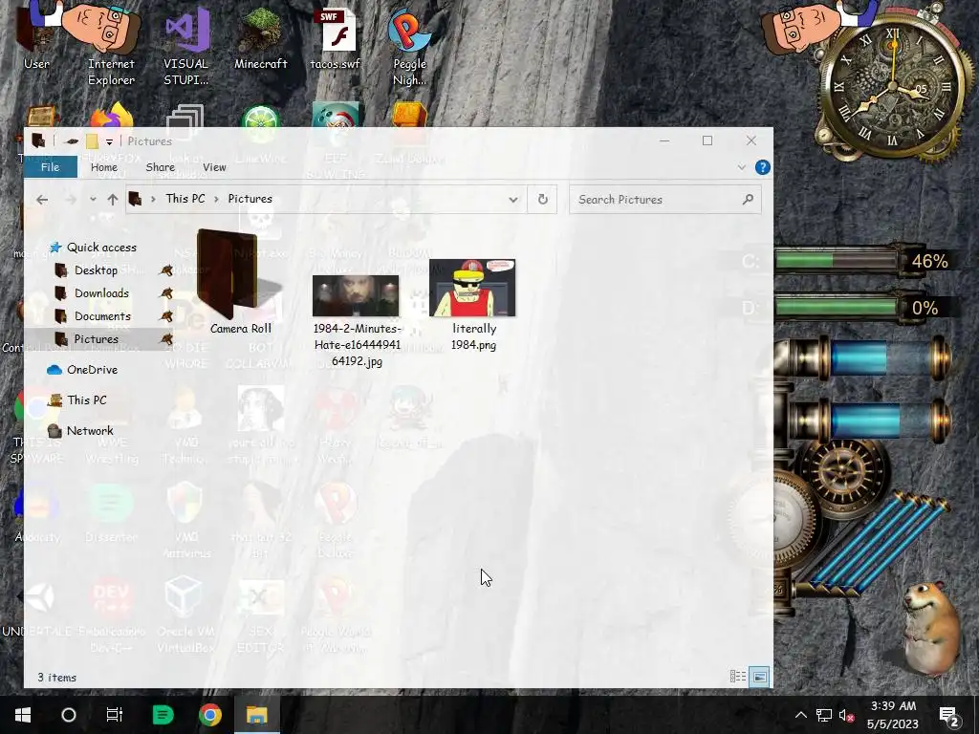The height and width of the screenshot is (734, 979).
Task: Click the New folder quick access icon
Action: tap(92, 141)
